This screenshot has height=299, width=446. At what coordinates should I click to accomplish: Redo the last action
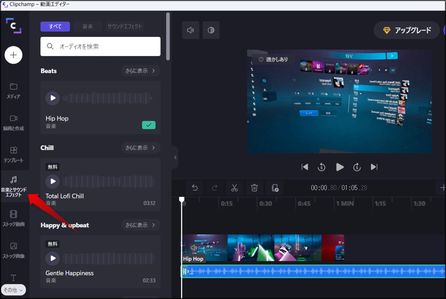(214, 188)
